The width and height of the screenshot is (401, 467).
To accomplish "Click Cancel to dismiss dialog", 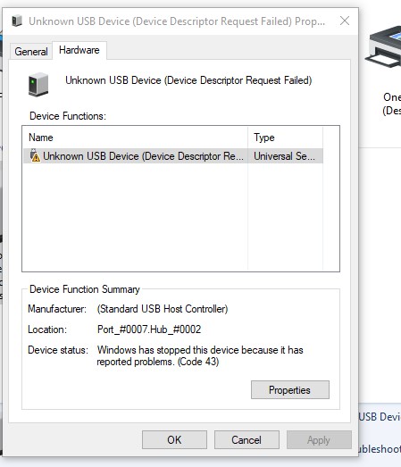I will (246, 439).
